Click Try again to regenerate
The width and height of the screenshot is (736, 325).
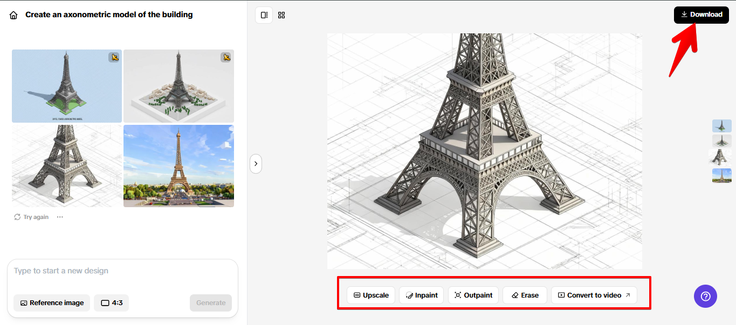click(31, 217)
